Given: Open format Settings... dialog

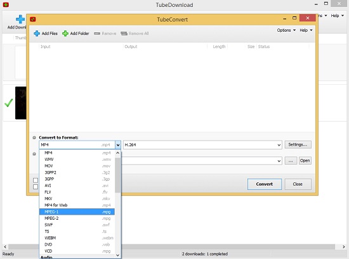Looking at the screenshot, I should coord(298,145).
